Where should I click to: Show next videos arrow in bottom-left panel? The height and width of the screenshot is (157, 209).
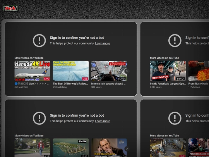(127, 149)
